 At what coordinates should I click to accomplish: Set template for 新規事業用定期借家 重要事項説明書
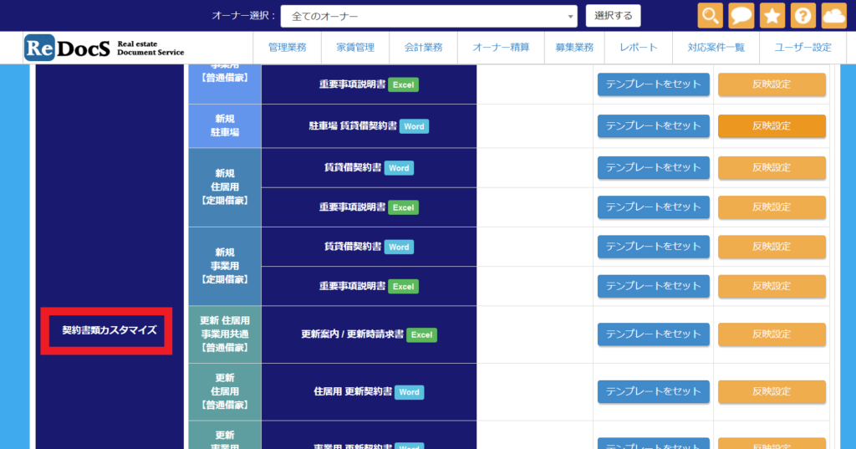coord(654,286)
